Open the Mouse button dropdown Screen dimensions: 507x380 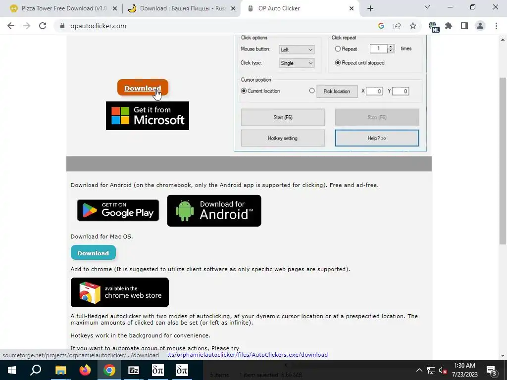coord(296,49)
